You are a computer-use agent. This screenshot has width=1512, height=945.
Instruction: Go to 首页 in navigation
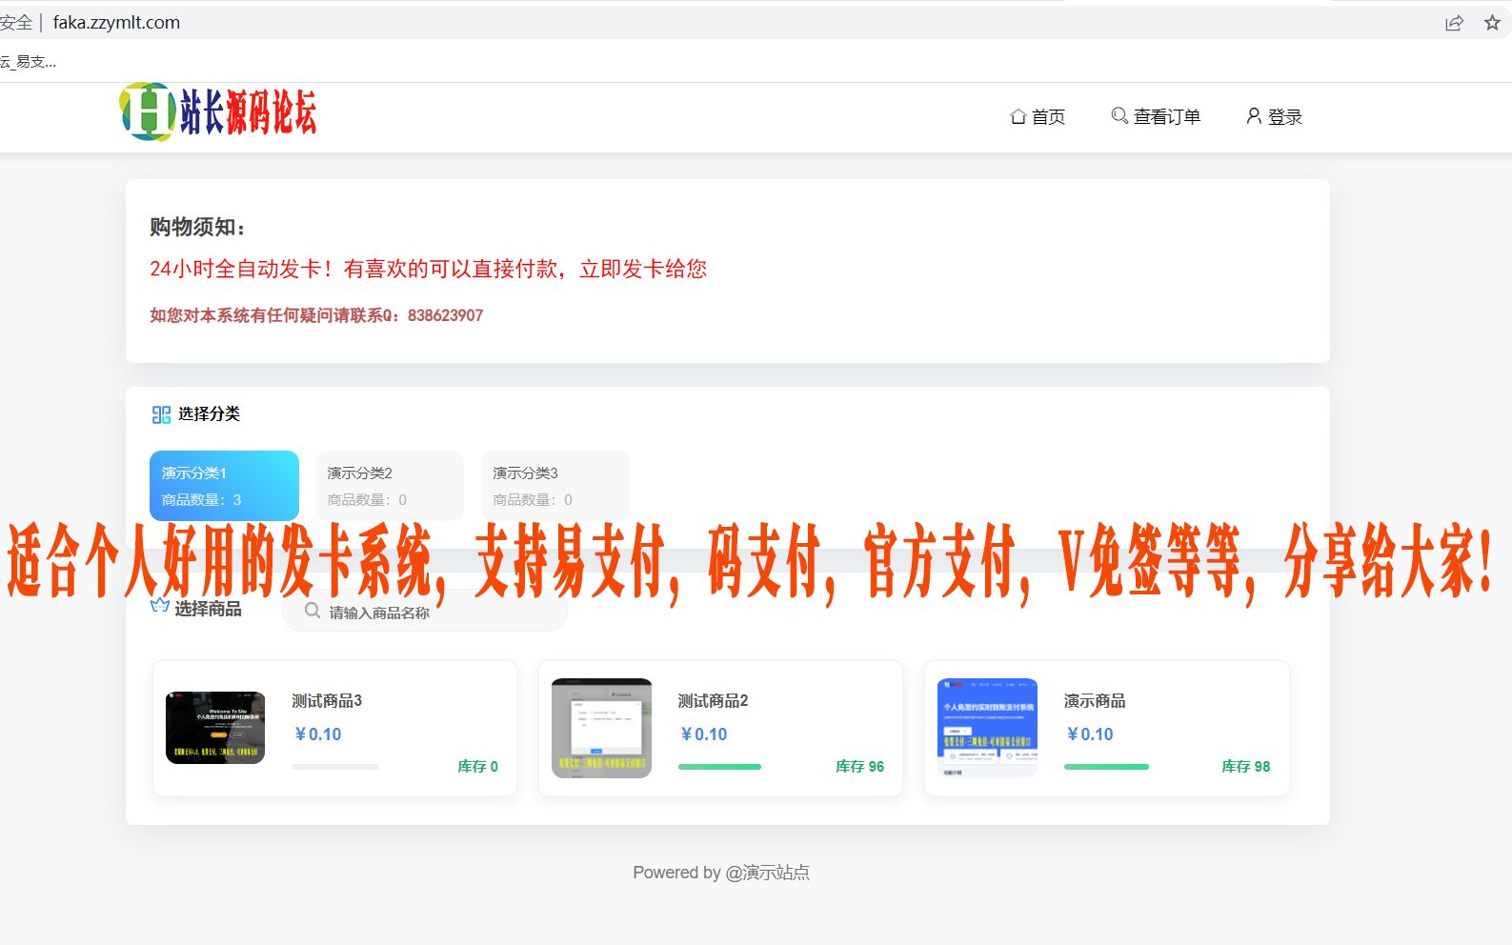(1048, 116)
